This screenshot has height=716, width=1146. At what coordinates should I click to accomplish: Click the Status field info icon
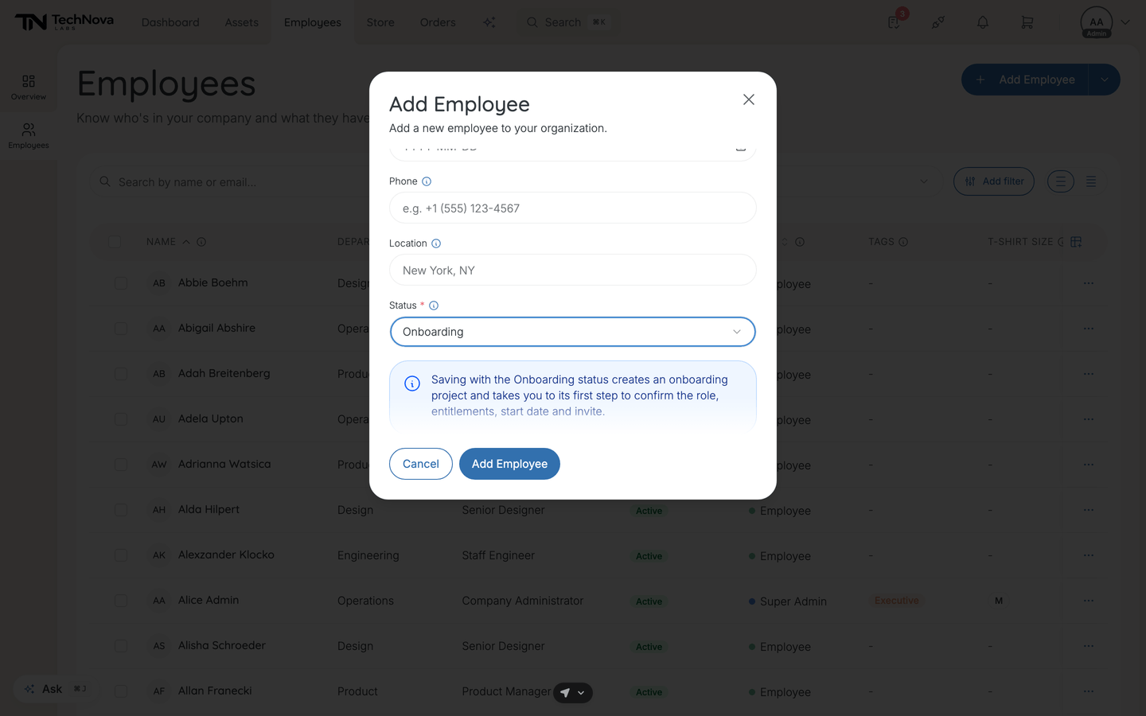coord(434,305)
